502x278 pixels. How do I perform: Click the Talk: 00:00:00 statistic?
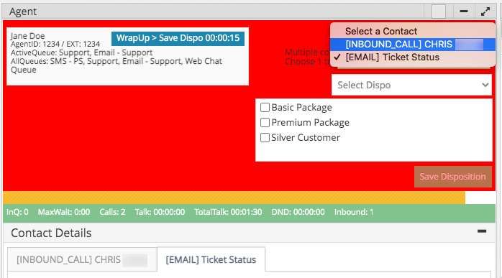(160, 212)
